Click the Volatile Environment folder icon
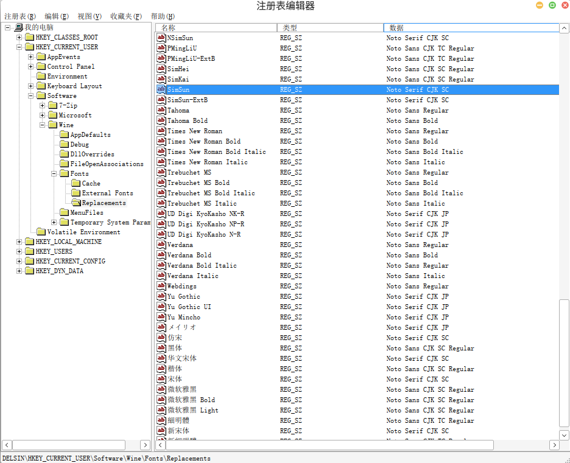The image size is (570, 463). tap(41, 232)
